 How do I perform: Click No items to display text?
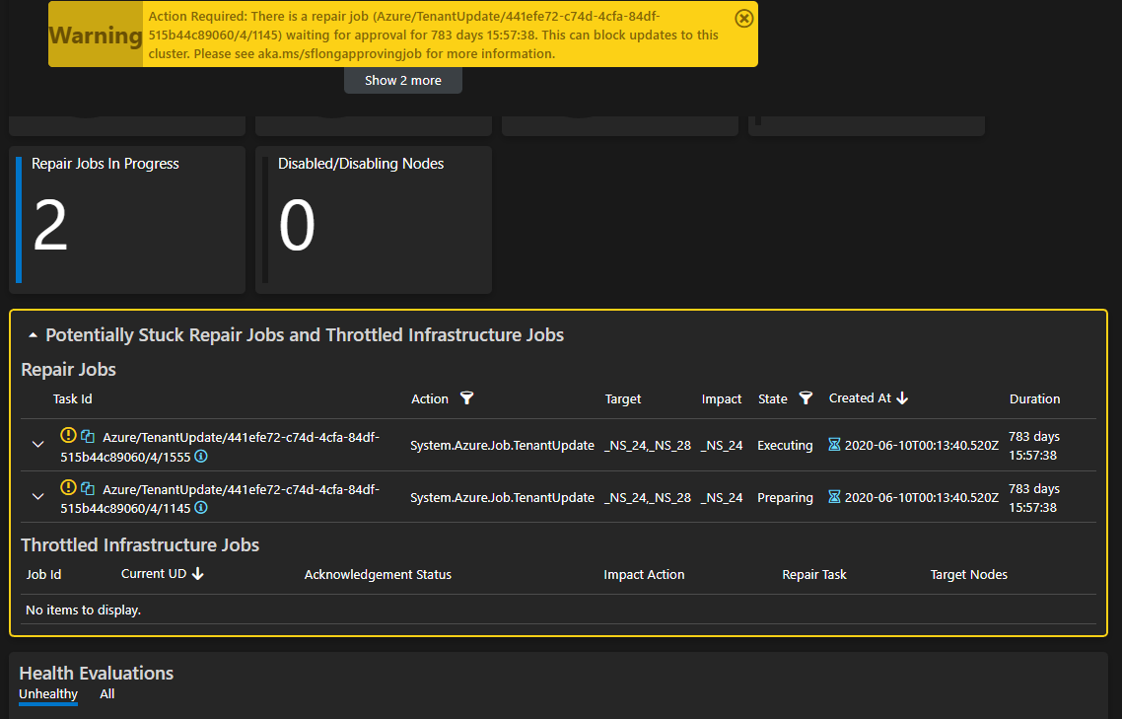pyautogui.click(x=83, y=611)
